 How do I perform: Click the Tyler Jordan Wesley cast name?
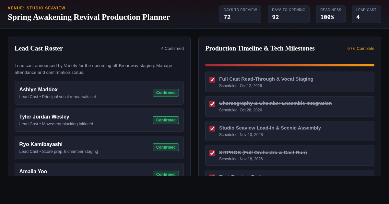(44, 117)
